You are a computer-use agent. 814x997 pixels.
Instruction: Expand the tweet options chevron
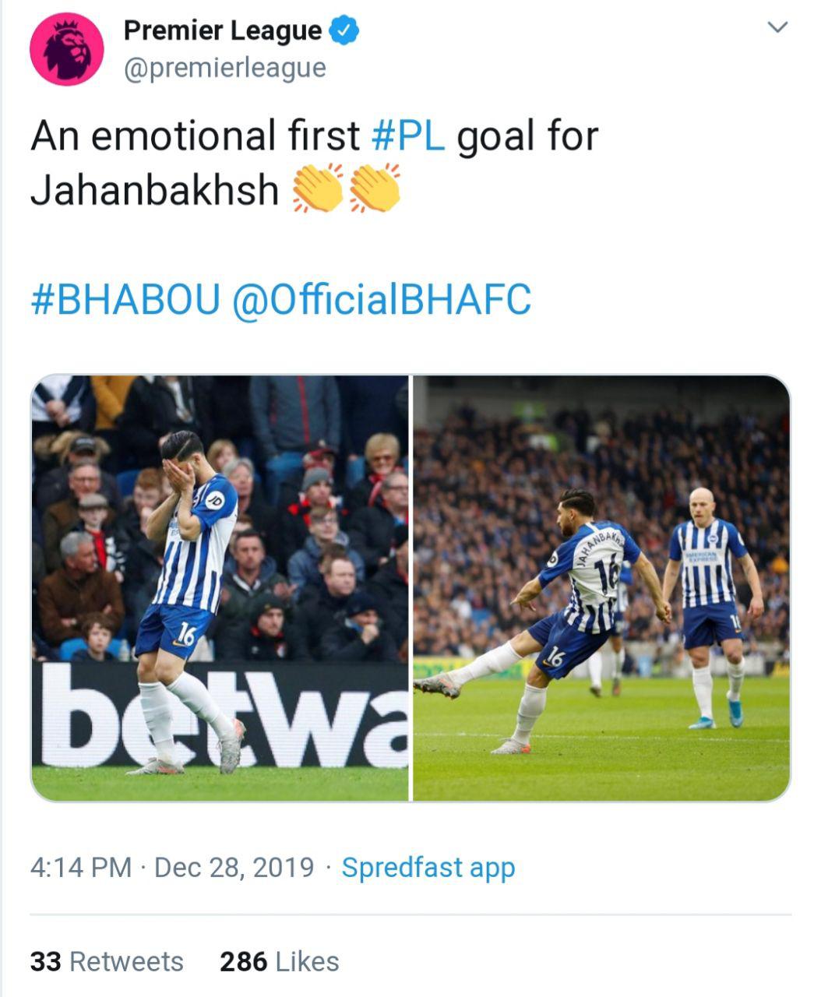tap(777, 28)
